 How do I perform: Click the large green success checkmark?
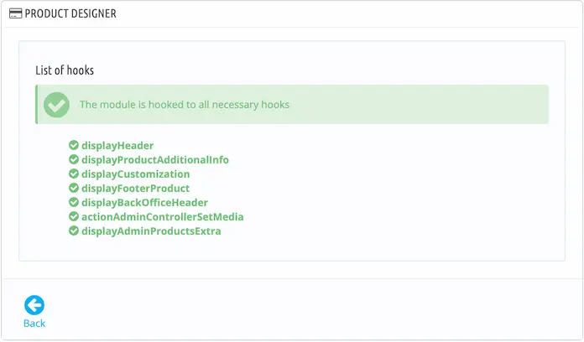tap(56, 105)
